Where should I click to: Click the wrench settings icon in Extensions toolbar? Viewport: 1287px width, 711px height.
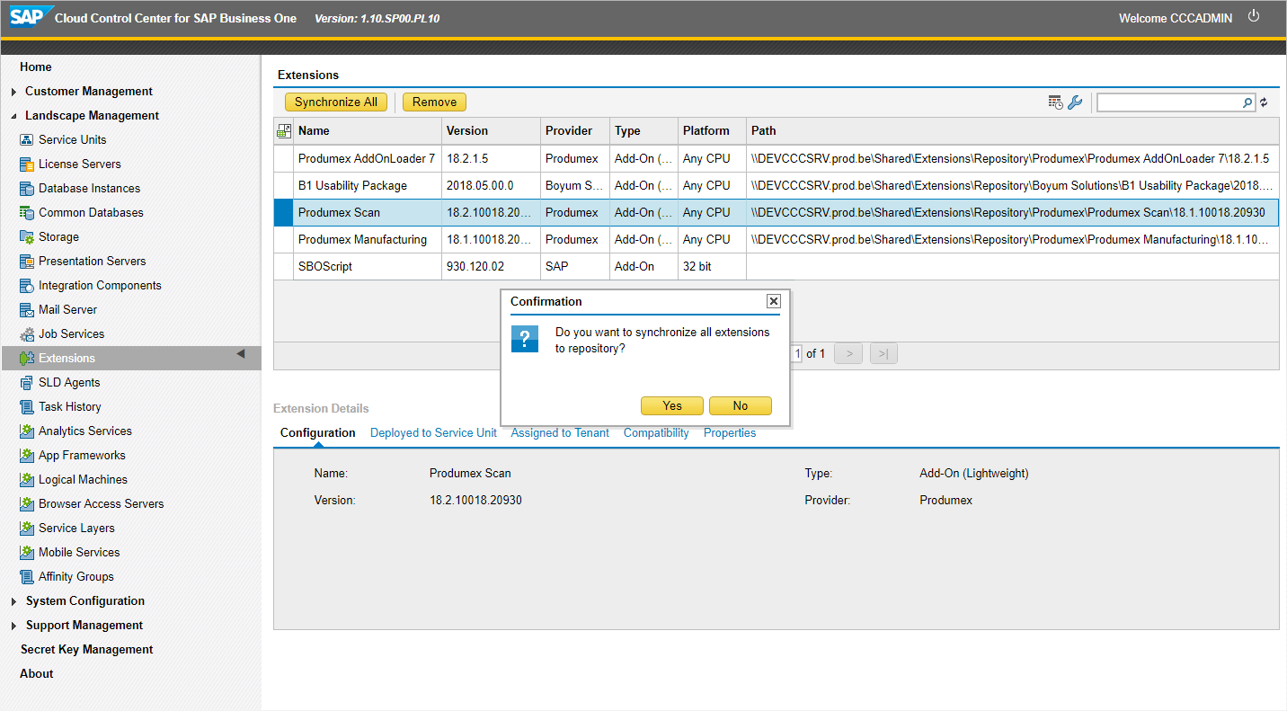click(x=1075, y=102)
